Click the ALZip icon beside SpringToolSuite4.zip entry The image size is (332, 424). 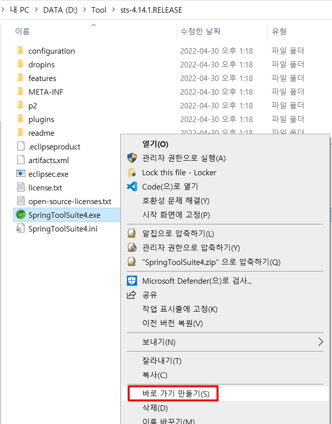[x=131, y=261]
